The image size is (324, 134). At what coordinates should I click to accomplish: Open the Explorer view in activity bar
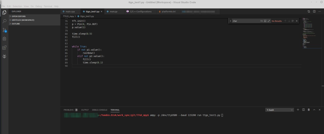coord(4,12)
